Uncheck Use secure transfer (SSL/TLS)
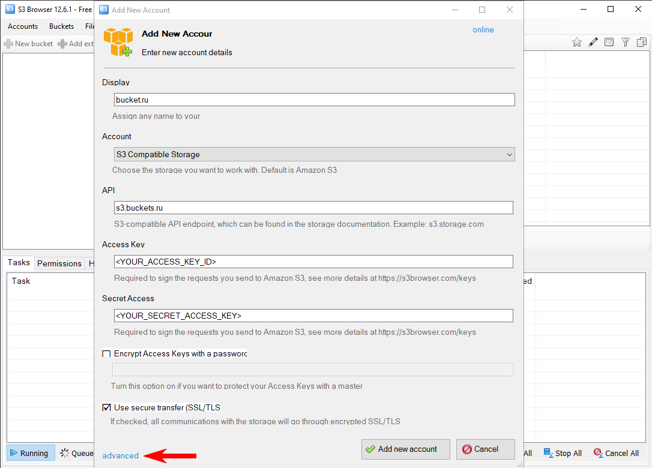 tap(106, 407)
